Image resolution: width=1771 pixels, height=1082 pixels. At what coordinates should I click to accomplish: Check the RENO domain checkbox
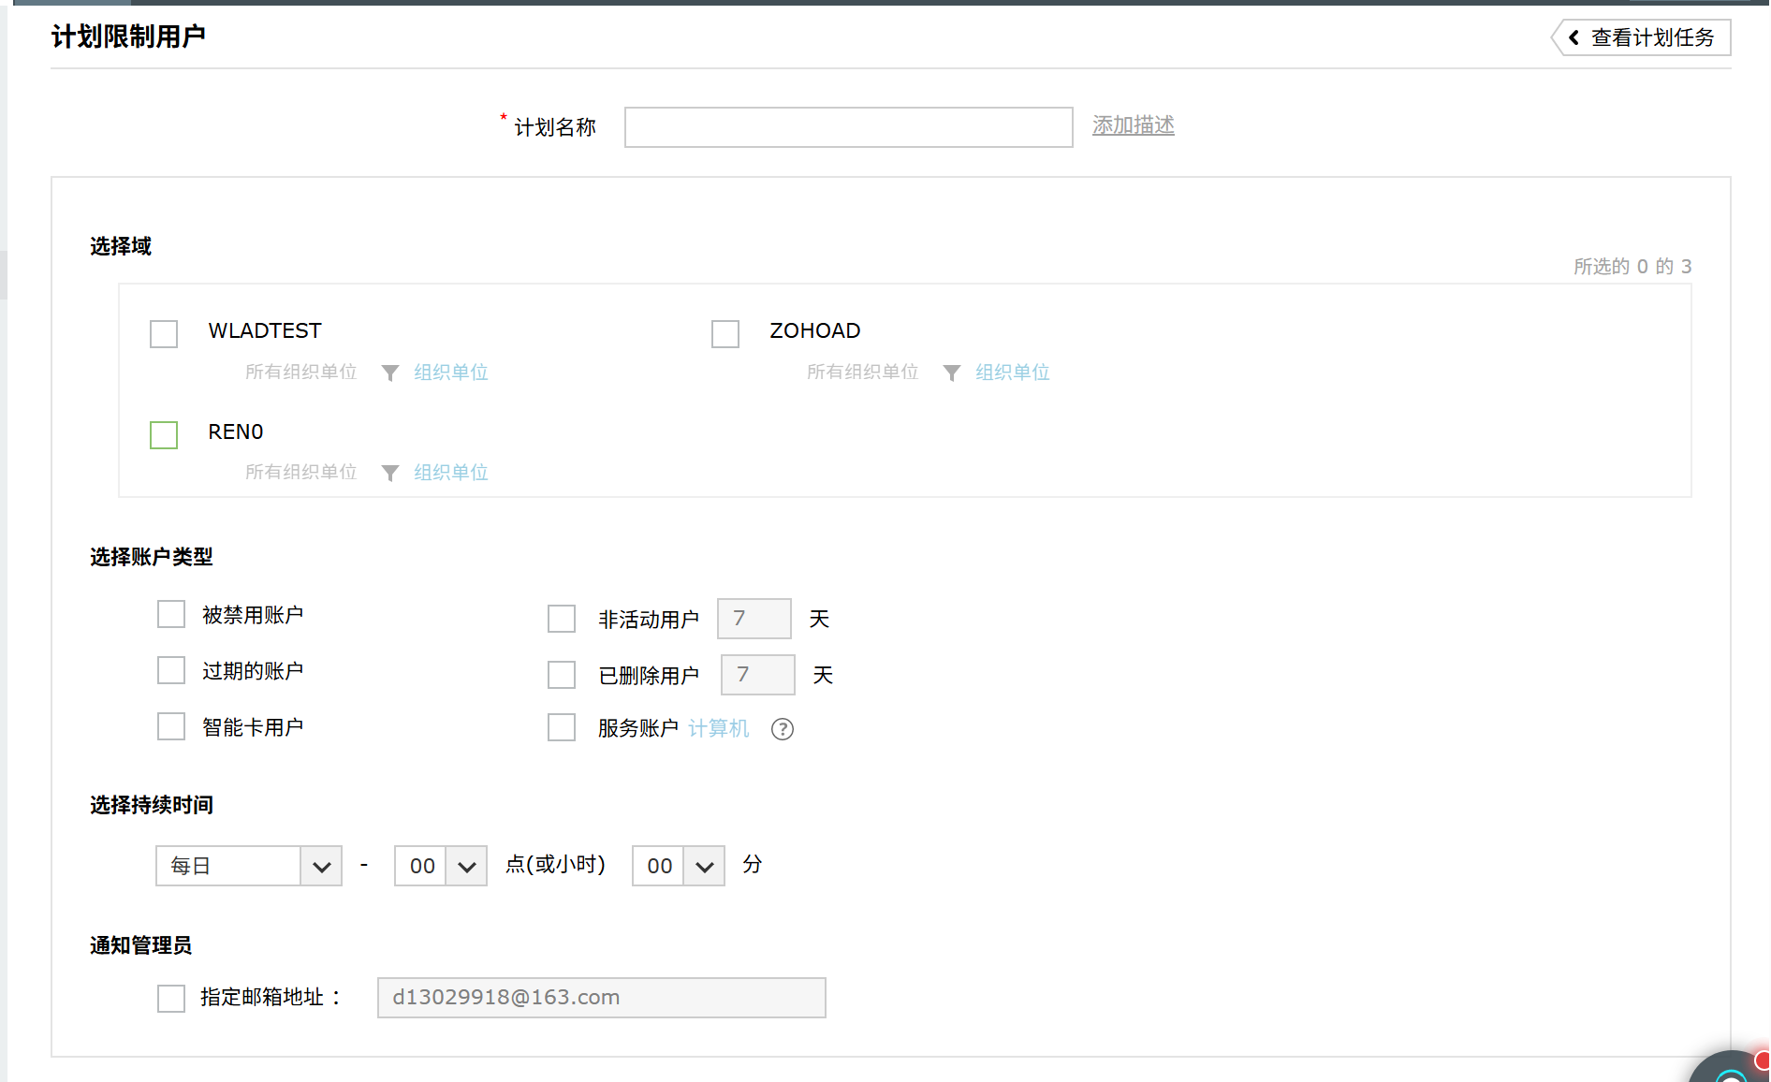164,435
